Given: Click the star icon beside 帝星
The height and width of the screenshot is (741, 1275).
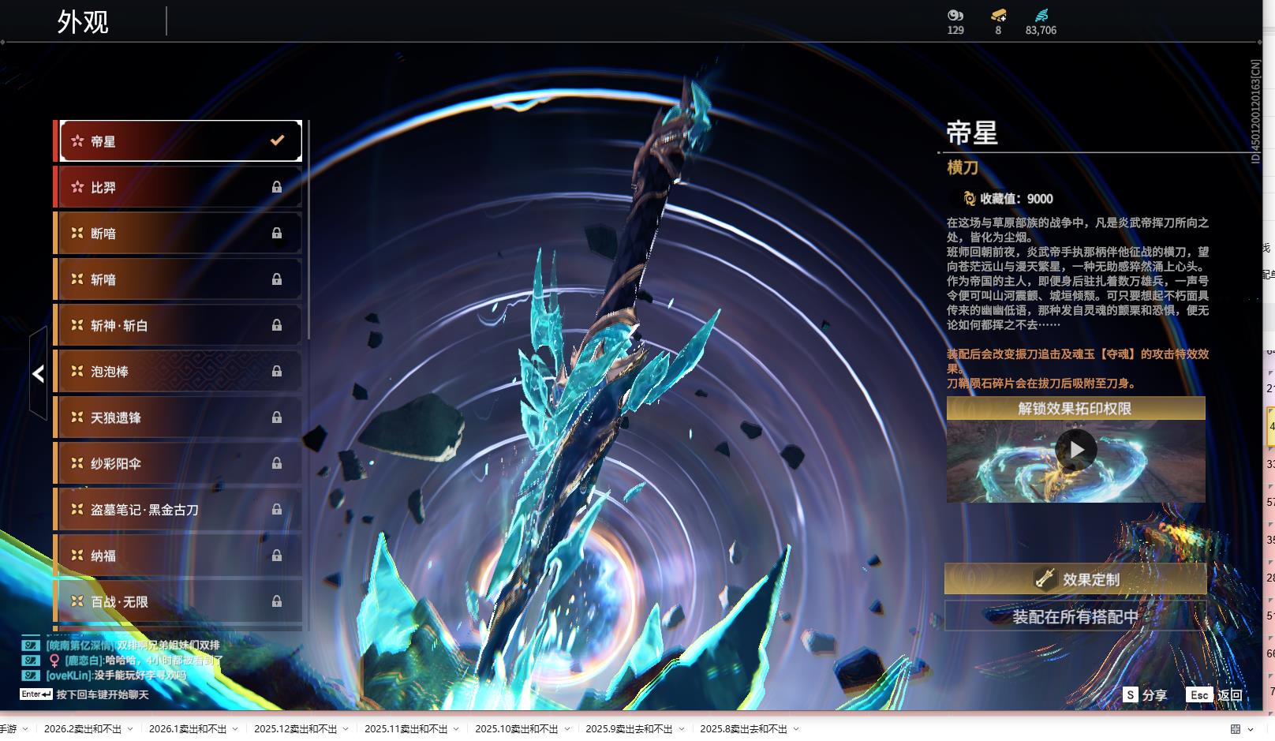Looking at the screenshot, I should 77,141.
